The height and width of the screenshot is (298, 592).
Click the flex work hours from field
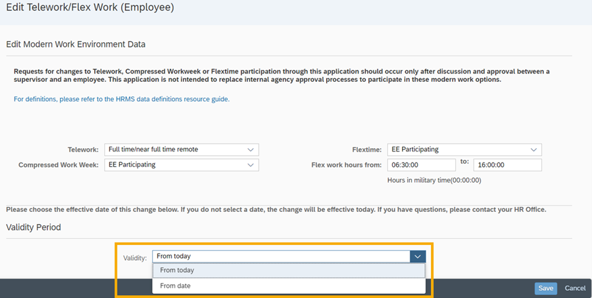pos(421,165)
